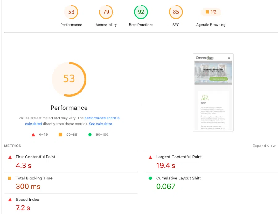278x214 pixels.
Task: Click the Connections website screenshot thumbnail
Action: (x=213, y=93)
